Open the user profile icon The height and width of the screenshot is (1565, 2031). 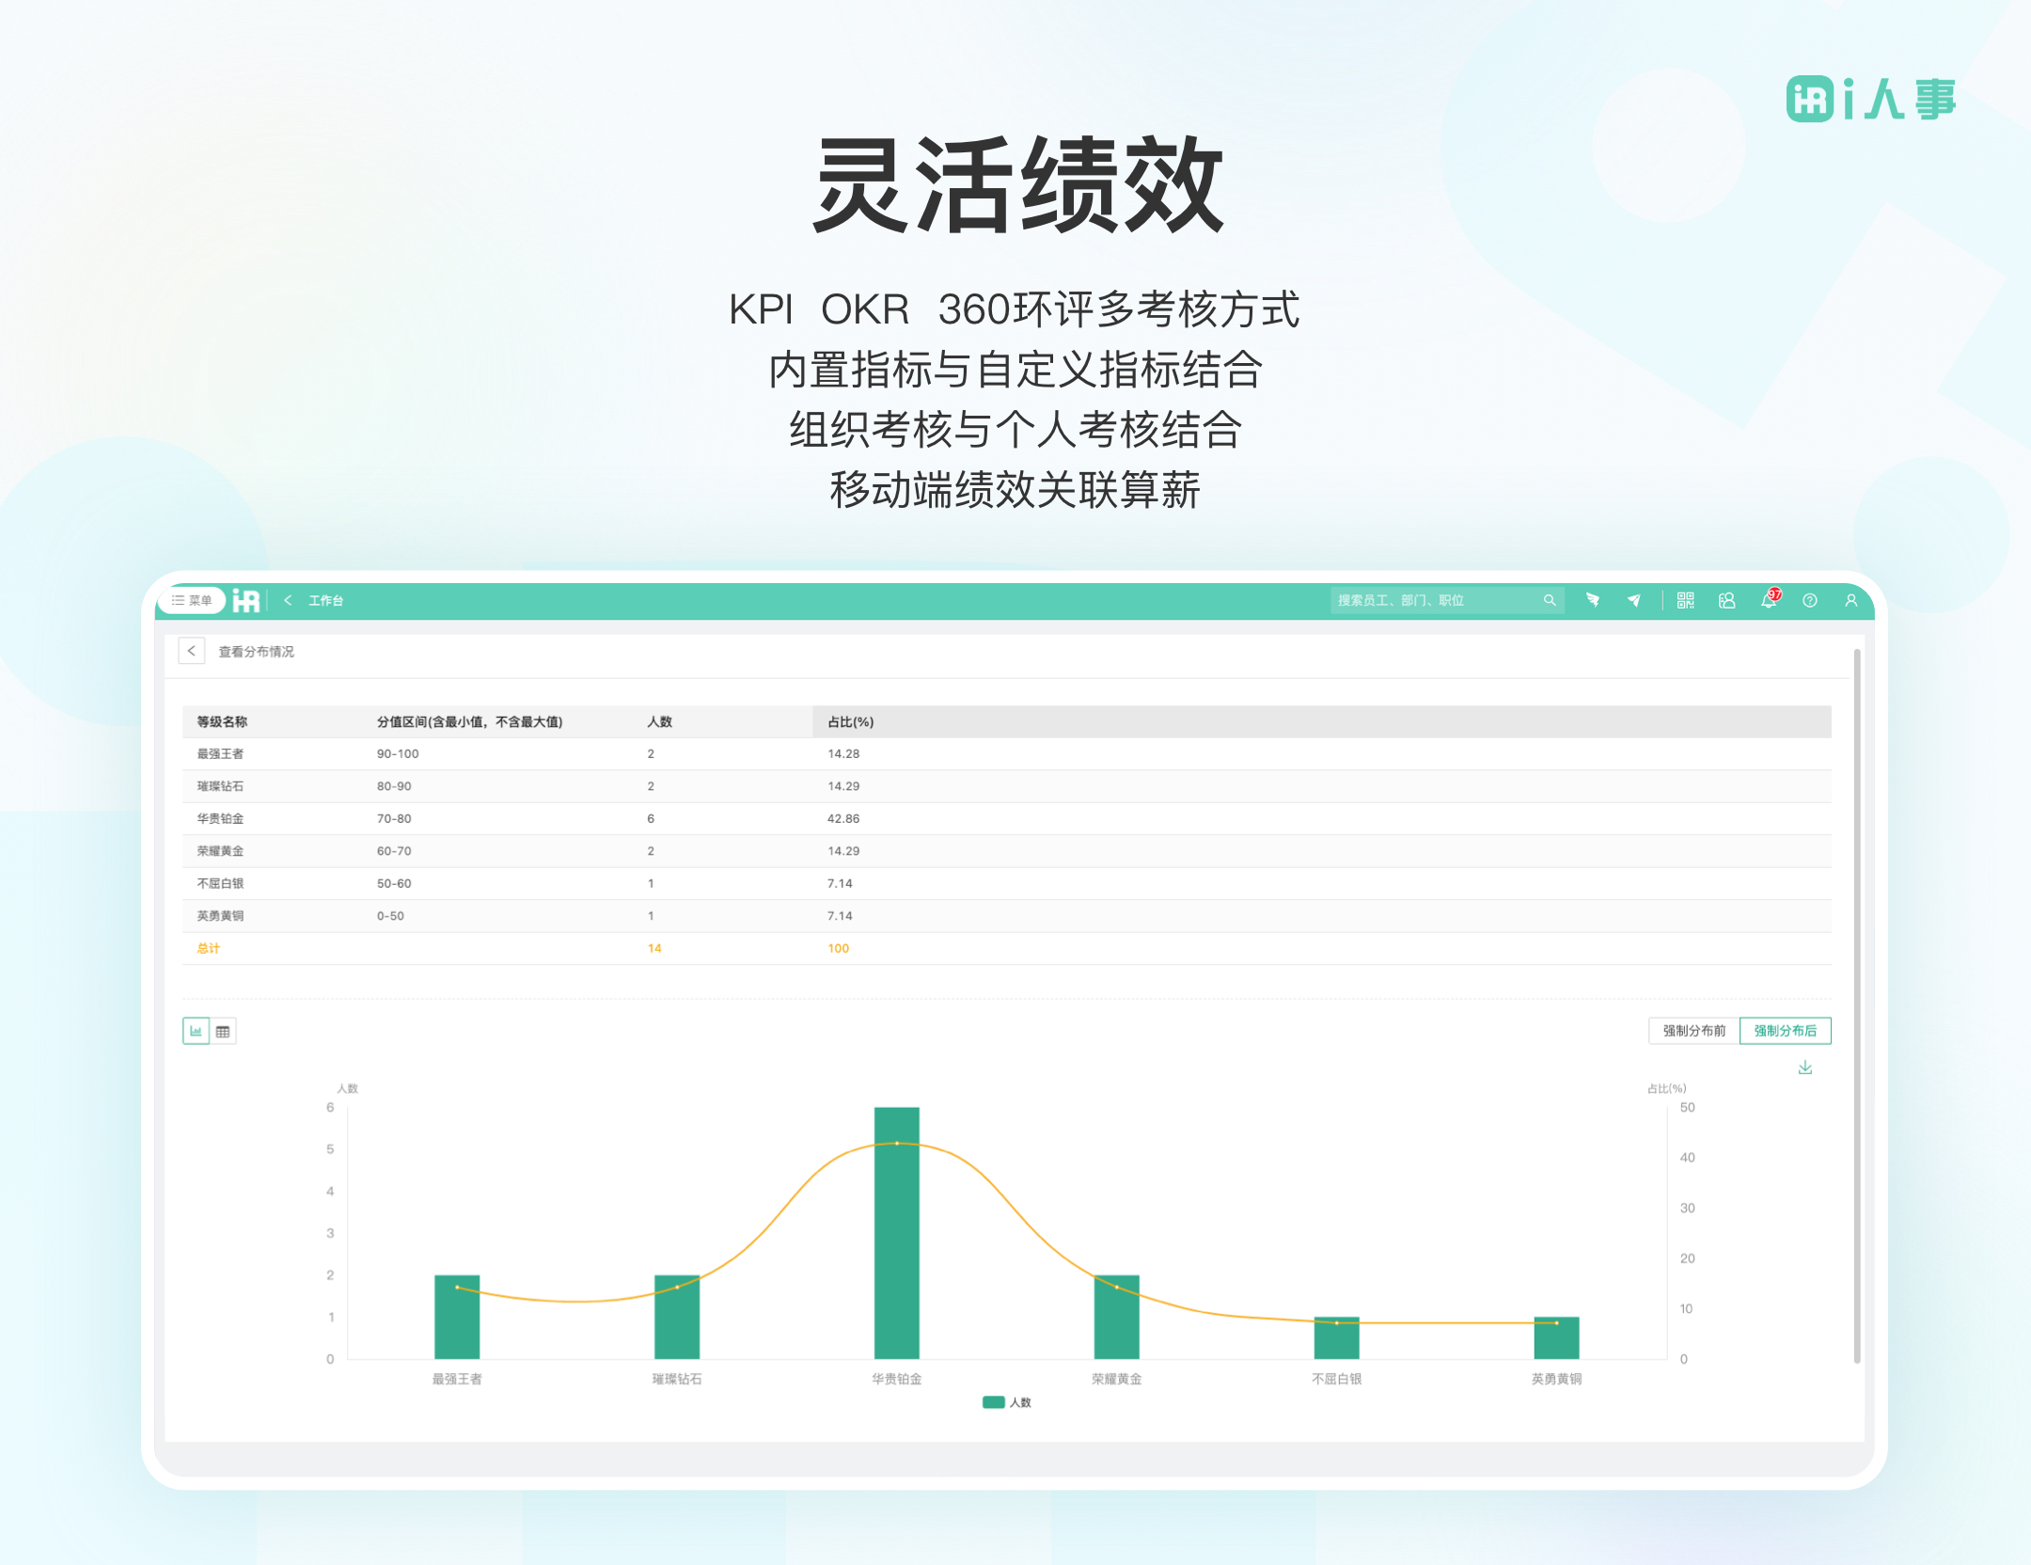click(x=1850, y=600)
